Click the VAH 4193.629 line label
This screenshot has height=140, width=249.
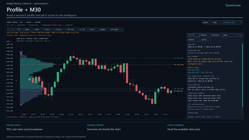click(179, 58)
